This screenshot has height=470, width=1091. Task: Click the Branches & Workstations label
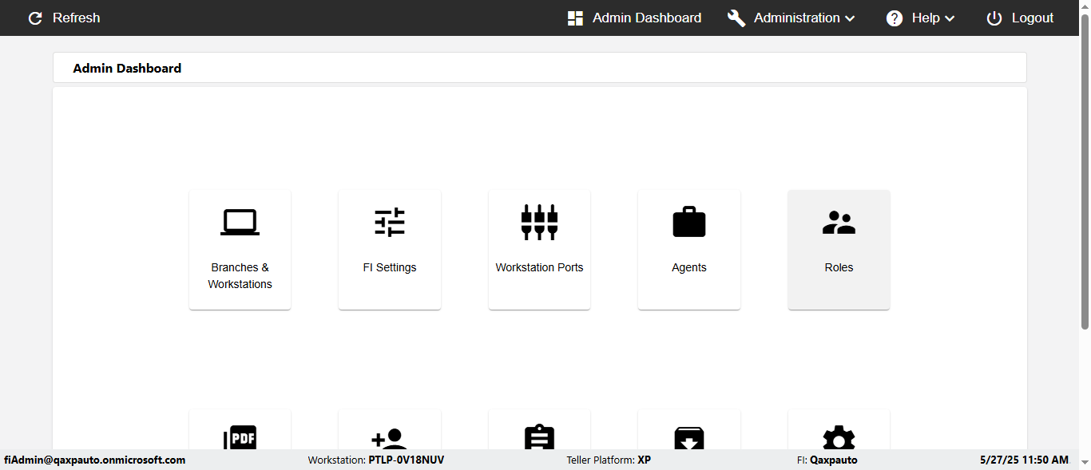pos(240,276)
